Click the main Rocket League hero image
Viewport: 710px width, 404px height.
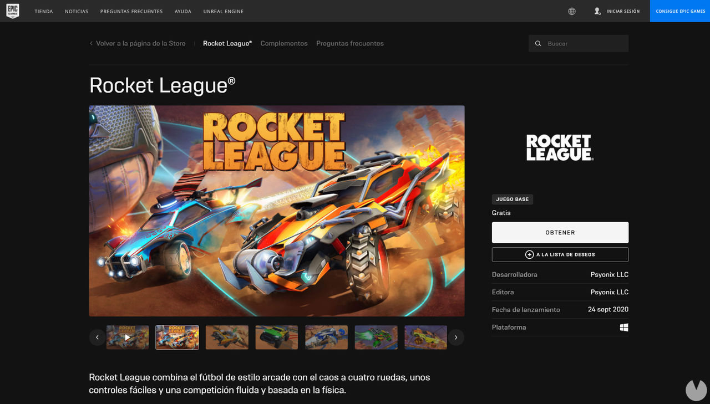pyautogui.click(x=277, y=211)
